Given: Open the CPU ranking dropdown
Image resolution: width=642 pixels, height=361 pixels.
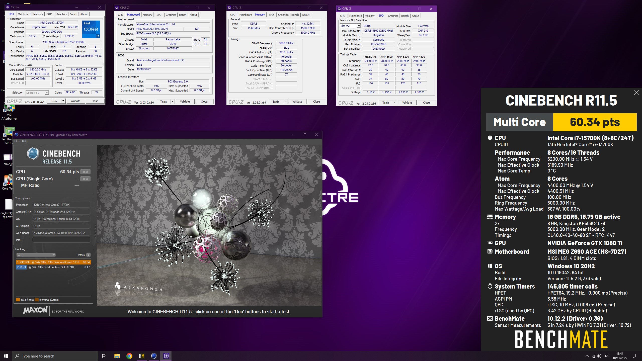Looking at the screenshot, I should pyautogui.click(x=36, y=255).
